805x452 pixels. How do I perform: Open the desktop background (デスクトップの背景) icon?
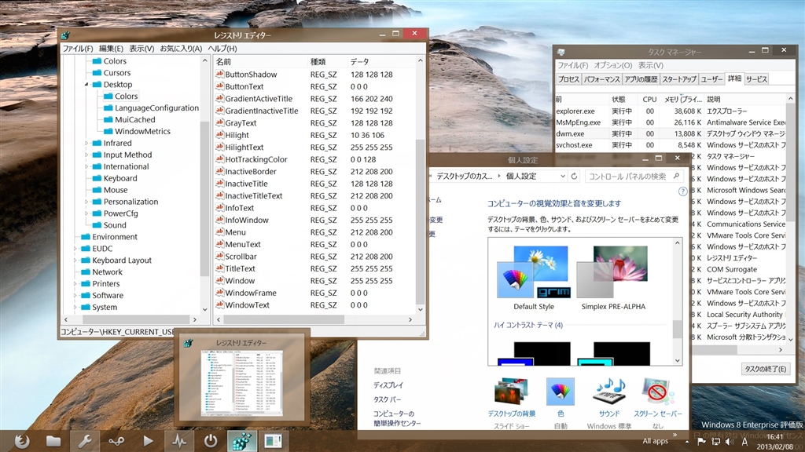click(512, 392)
